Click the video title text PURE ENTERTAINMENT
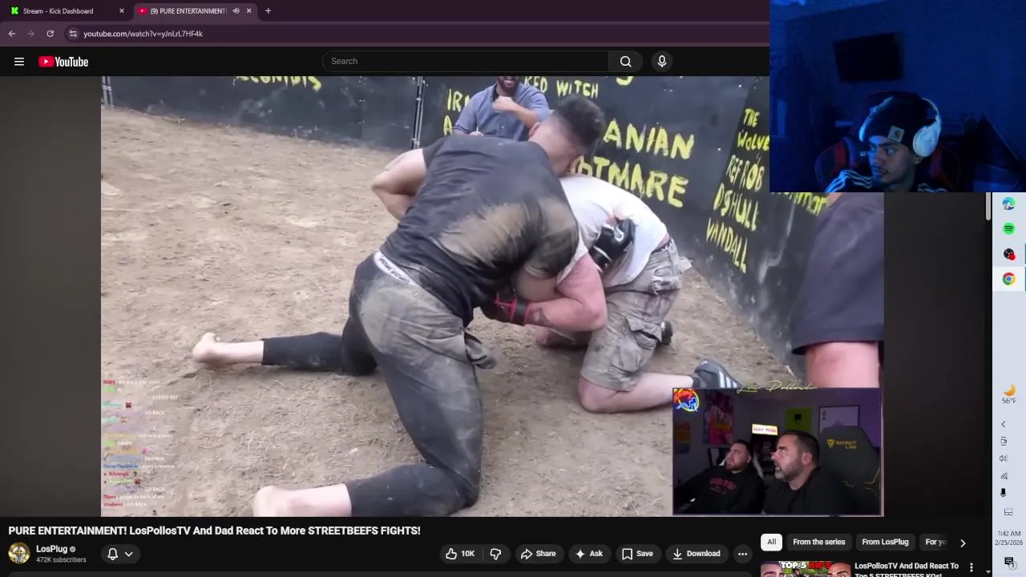1026x577 pixels. [x=214, y=531]
